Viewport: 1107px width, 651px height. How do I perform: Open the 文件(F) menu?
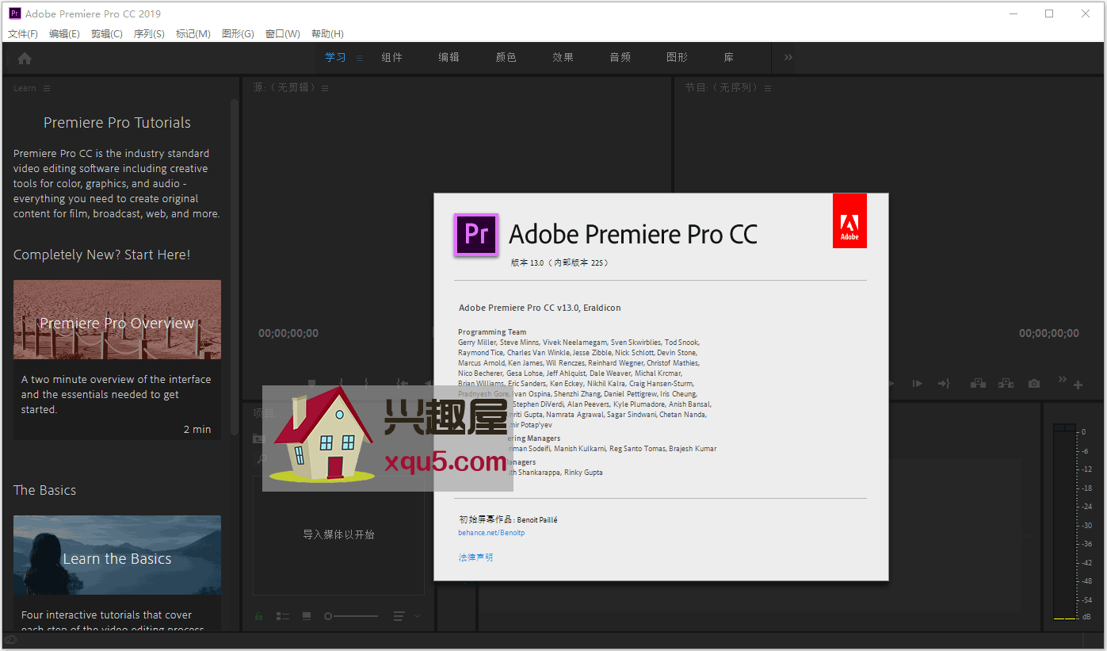23,33
